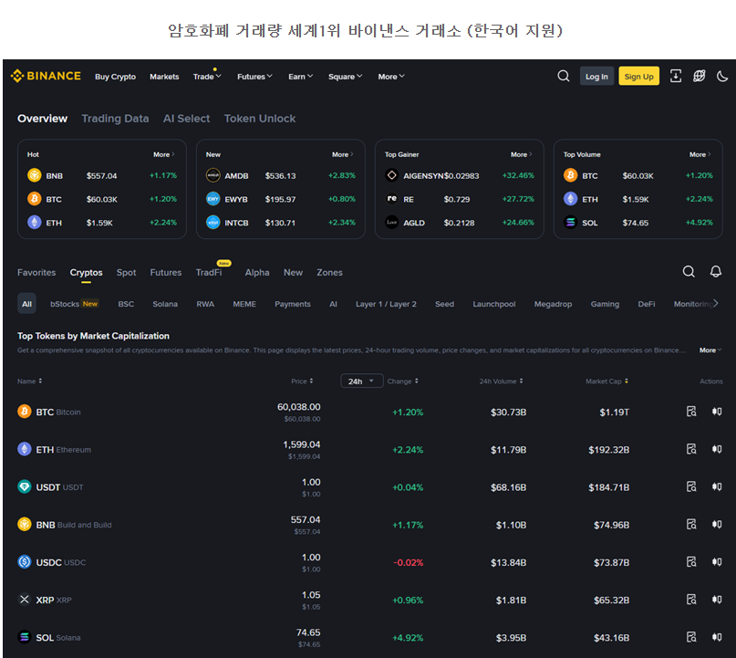Click BTC trade icon in Actions
Viewport: 736px width, 658px height.
717,412
